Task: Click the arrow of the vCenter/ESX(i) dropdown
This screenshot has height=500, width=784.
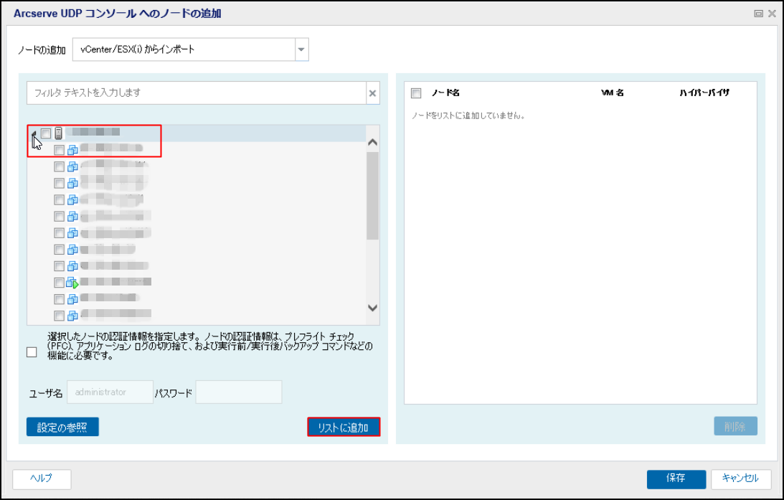Action: (x=301, y=49)
